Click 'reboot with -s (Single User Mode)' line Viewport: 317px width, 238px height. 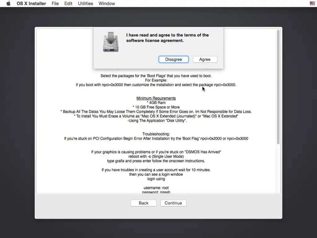tap(156, 156)
